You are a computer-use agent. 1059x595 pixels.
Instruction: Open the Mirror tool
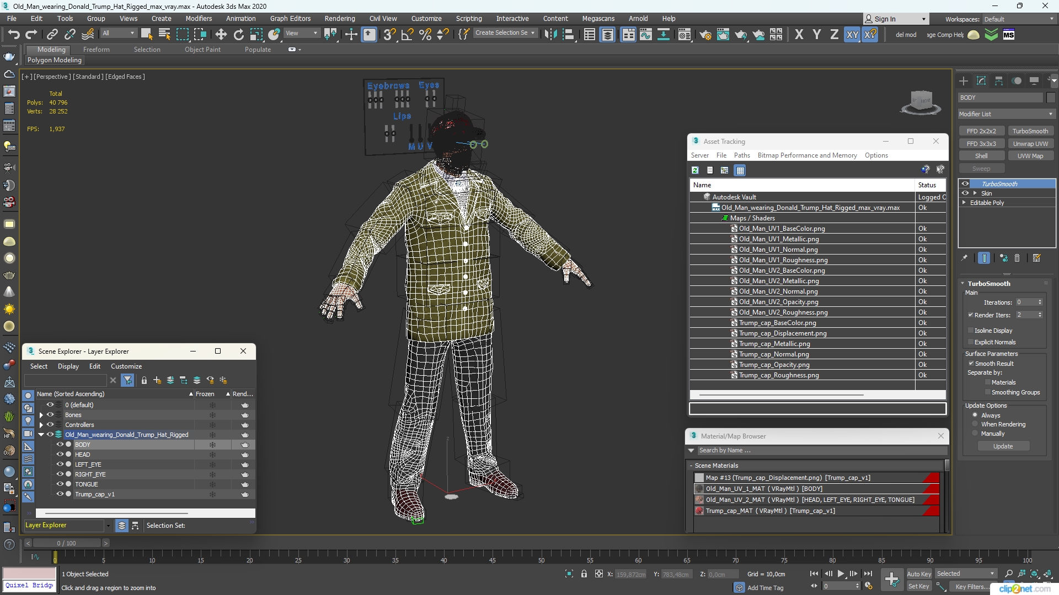click(550, 34)
